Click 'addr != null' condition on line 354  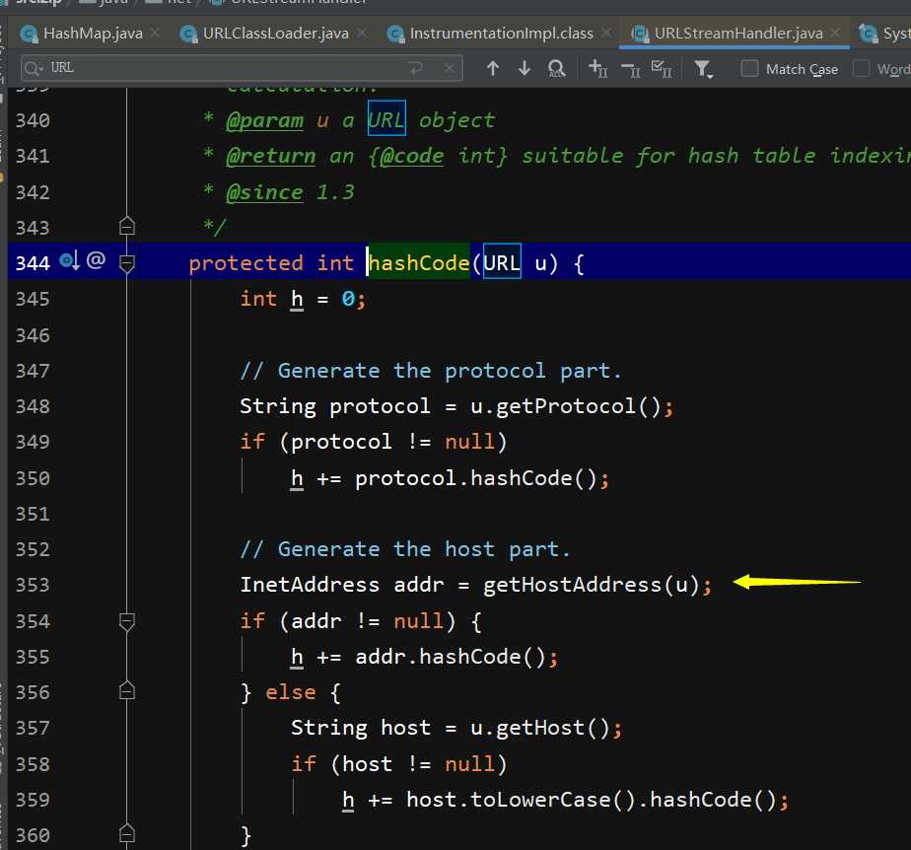367,621
